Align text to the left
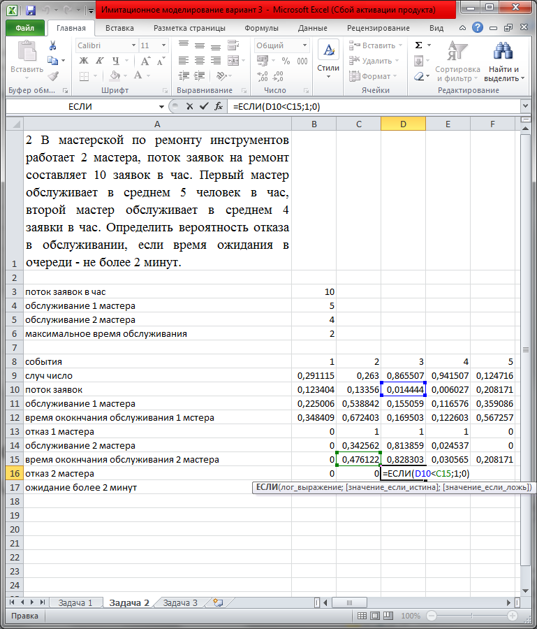Image resolution: width=537 pixels, height=629 pixels. (x=184, y=61)
